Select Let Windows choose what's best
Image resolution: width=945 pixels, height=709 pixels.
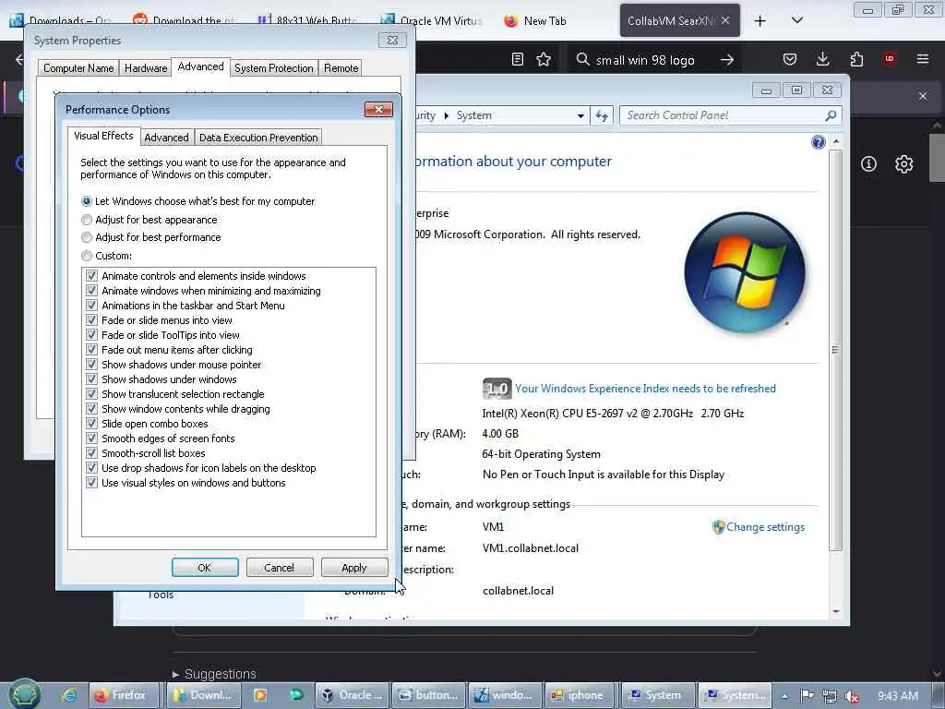pyautogui.click(x=87, y=201)
